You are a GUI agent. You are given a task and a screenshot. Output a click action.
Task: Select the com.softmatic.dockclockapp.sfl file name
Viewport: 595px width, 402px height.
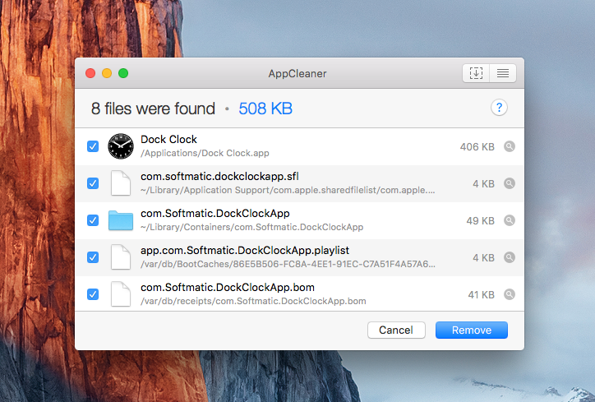tap(219, 177)
